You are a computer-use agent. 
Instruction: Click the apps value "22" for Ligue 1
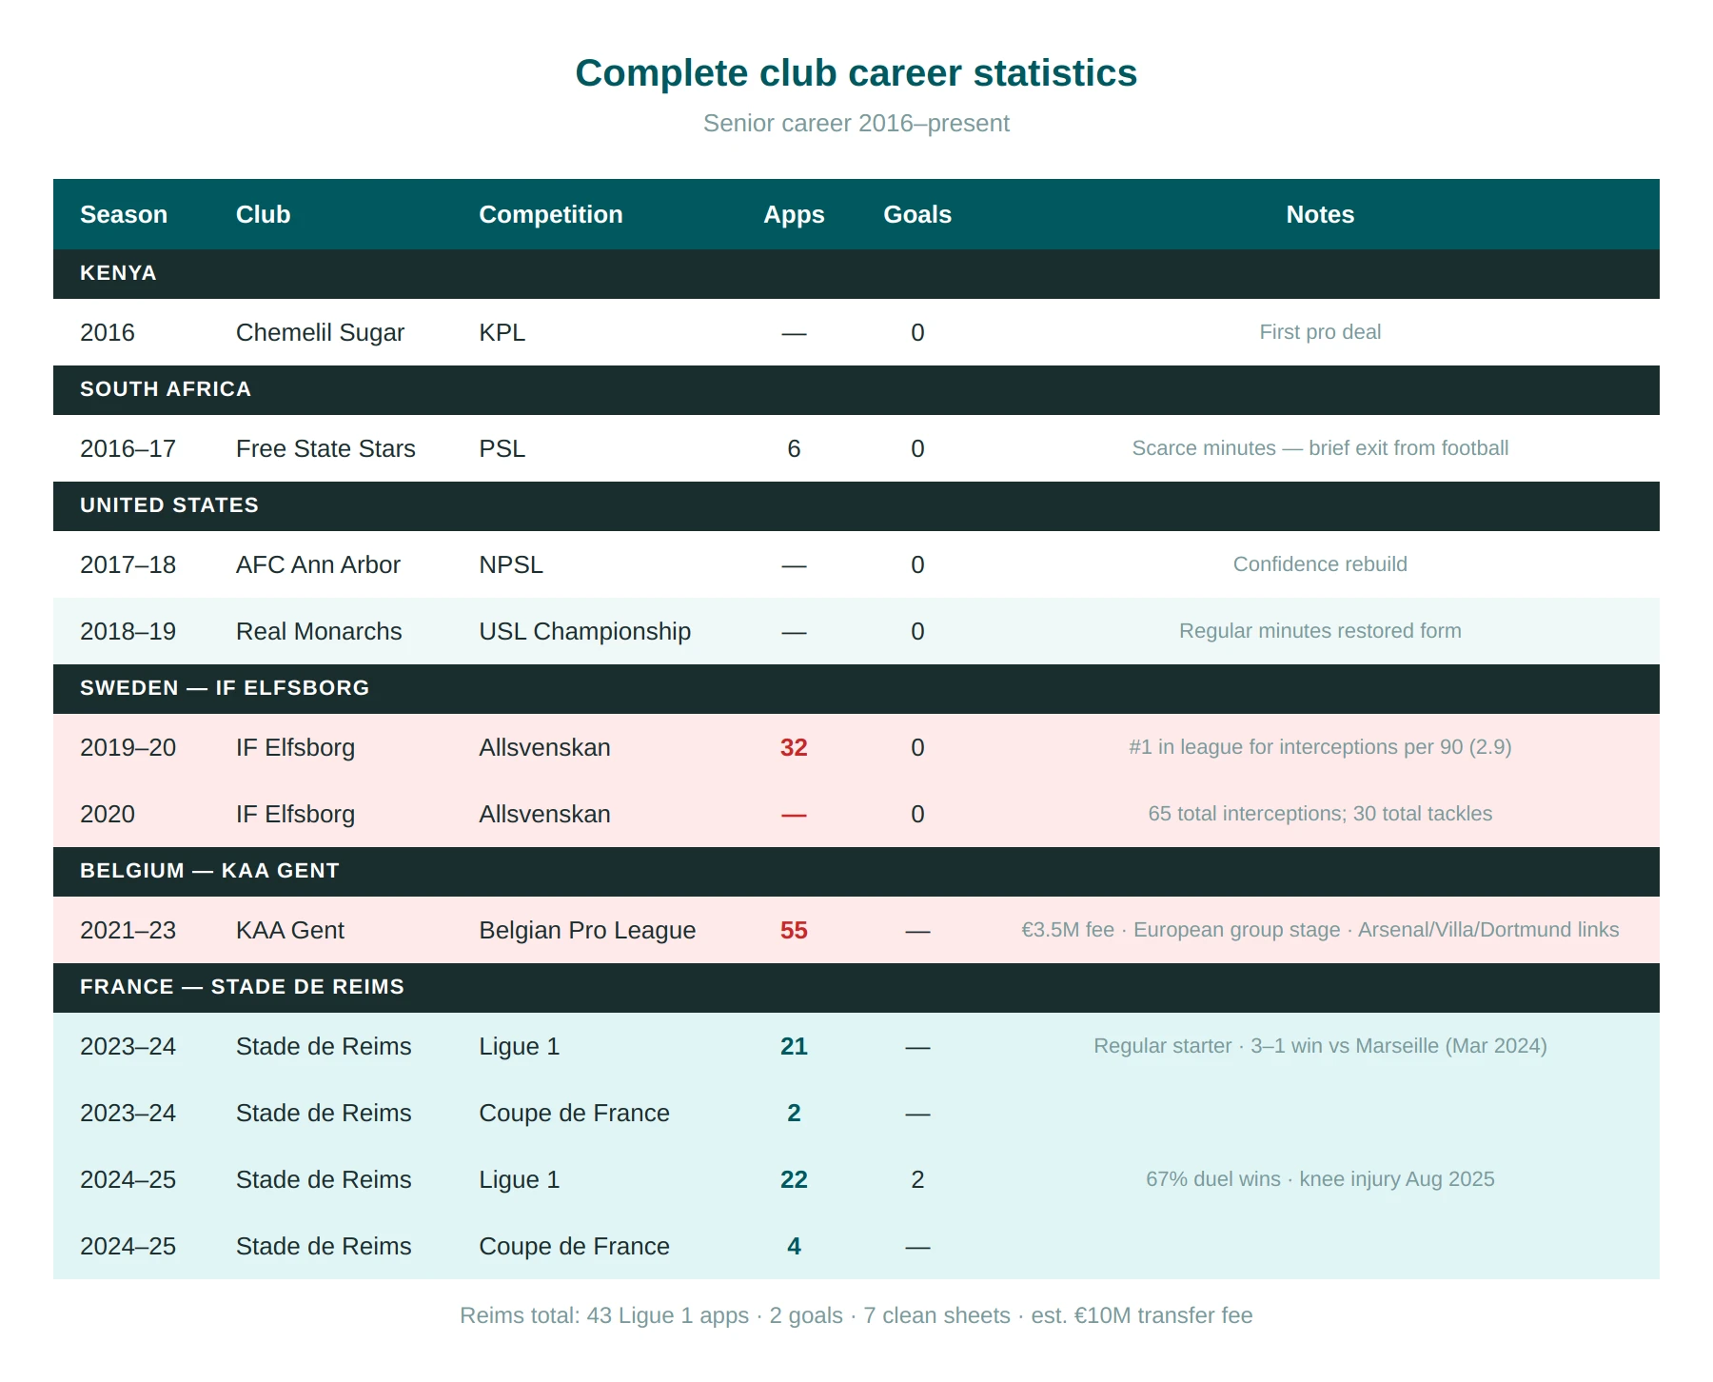[794, 1179]
